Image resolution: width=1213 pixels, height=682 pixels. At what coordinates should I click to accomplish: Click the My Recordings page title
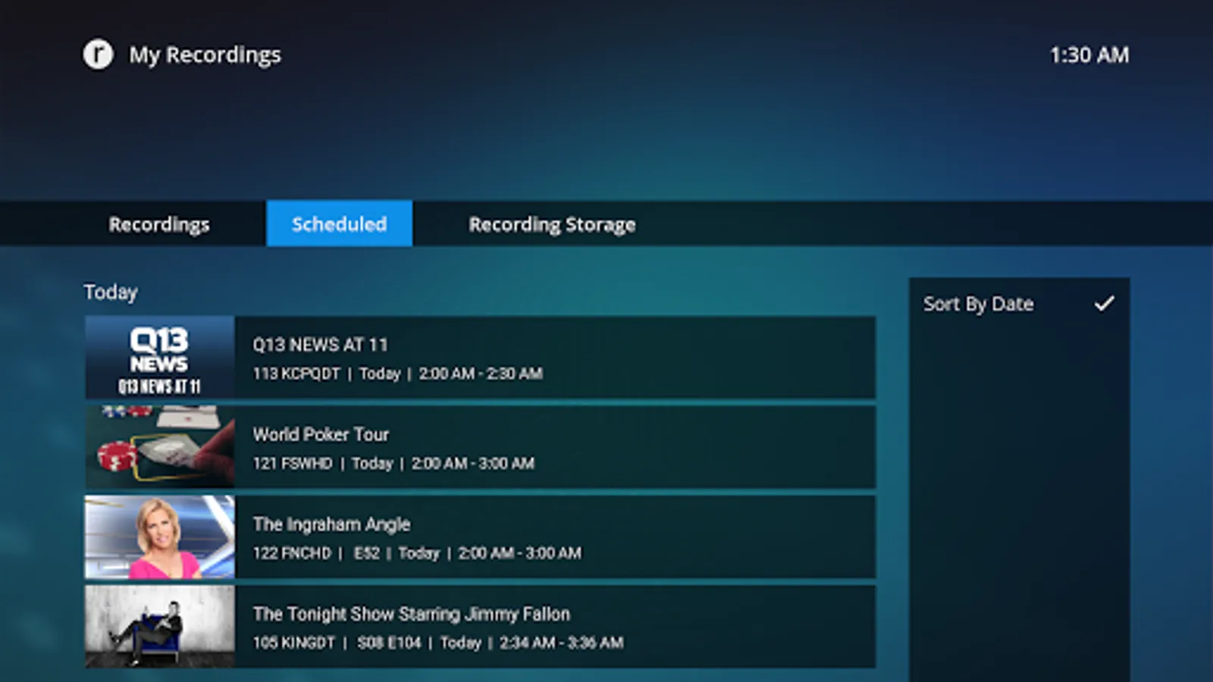tap(205, 55)
